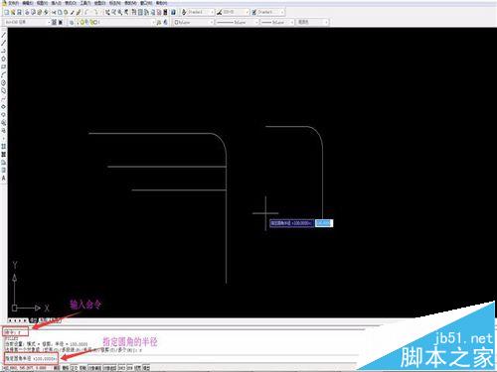Click the Save icon in standard toolbar
This screenshot has width=497, height=372.
(19, 12)
